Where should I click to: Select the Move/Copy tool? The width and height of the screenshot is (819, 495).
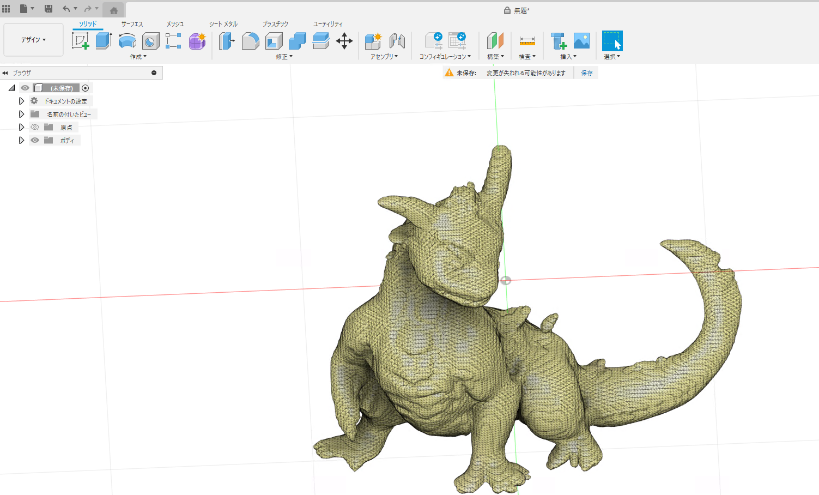click(x=344, y=41)
